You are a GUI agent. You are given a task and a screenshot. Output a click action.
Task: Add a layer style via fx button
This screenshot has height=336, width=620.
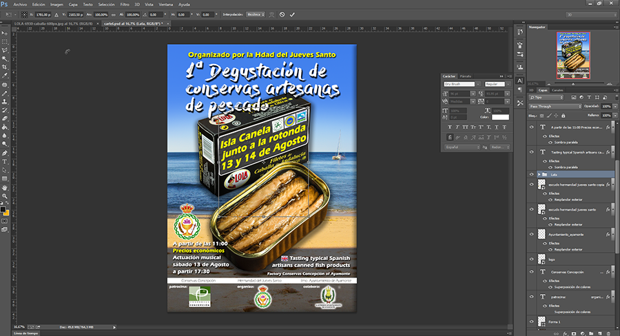pyautogui.click(x=565, y=334)
